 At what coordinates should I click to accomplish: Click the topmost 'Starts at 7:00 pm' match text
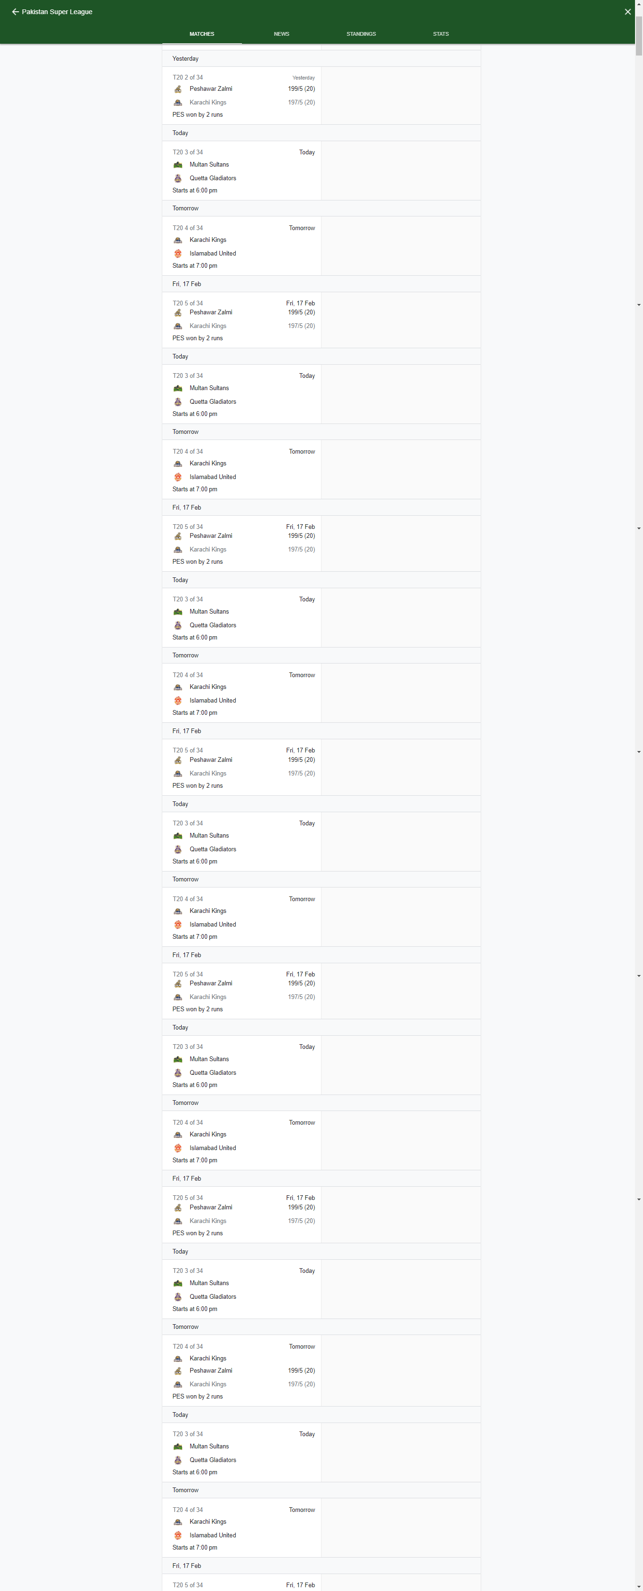194,266
